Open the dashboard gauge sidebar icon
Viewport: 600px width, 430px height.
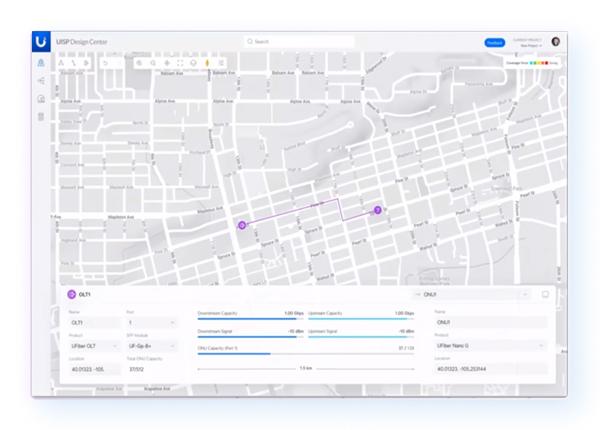(41, 99)
